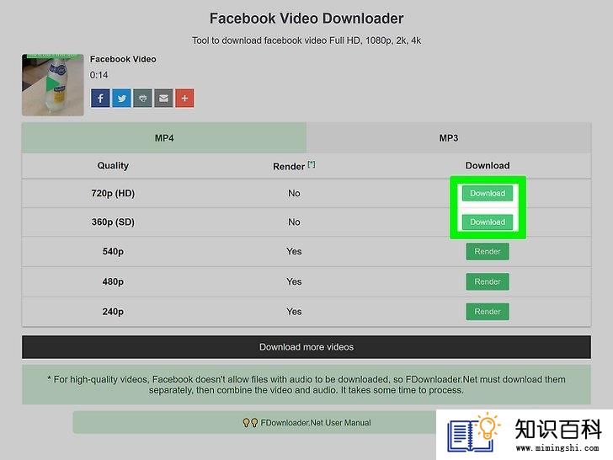613x460 pixels.
Task: Click the Download more videos bar
Action: point(306,347)
